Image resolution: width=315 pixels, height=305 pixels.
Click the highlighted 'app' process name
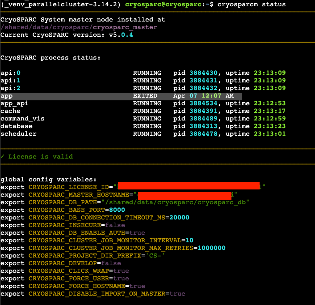tap(6, 96)
